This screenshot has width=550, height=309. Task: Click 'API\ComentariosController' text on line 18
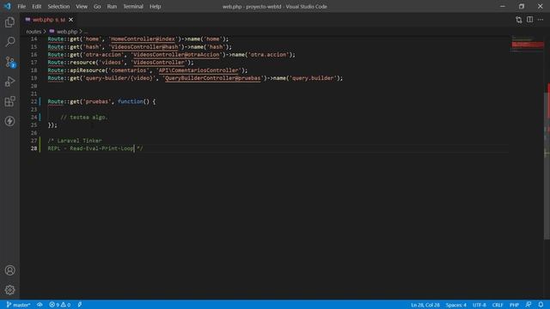199,70
